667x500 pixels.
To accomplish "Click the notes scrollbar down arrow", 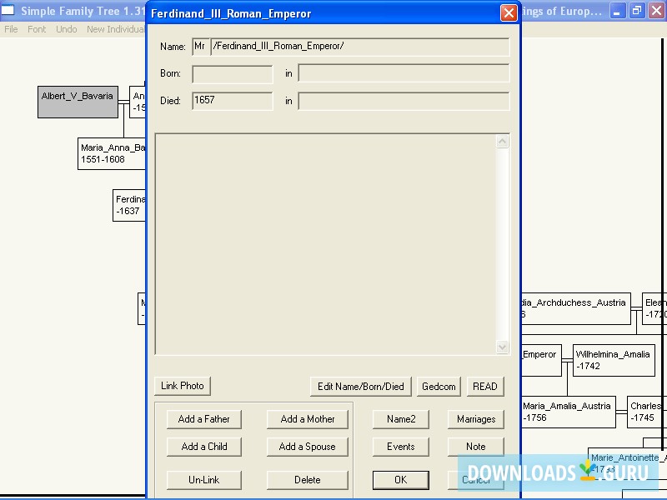I will pos(503,347).
